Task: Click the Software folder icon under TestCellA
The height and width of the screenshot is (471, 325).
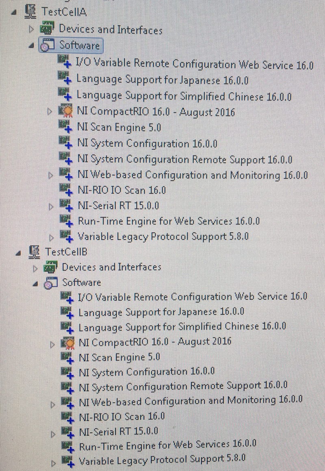Action: tap(48, 46)
